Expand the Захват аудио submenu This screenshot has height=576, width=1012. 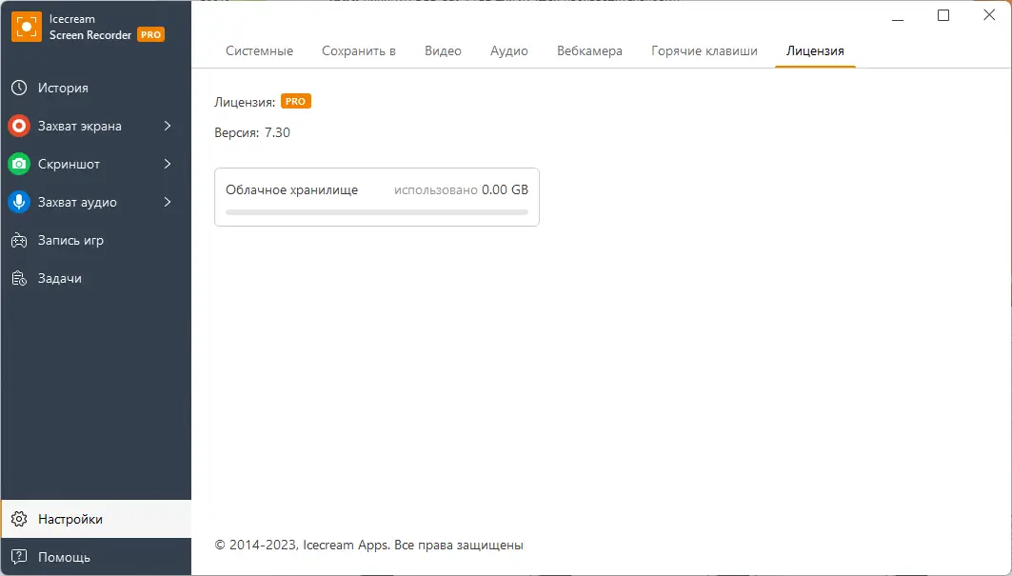click(x=169, y=202)
